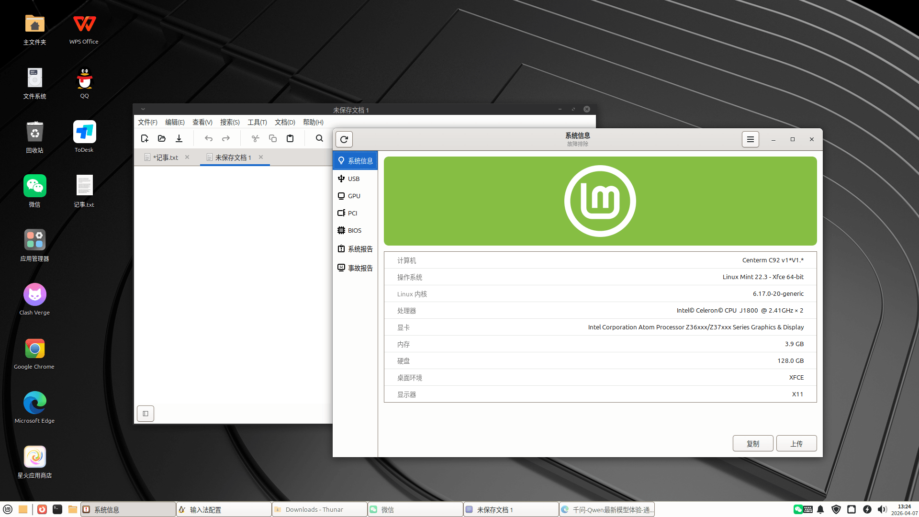Undo the last edit in the editor toolbar
This screenshot has width=919, height=517.
209,138
